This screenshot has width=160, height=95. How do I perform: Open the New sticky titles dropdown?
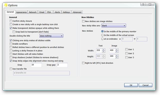point(114,25)
